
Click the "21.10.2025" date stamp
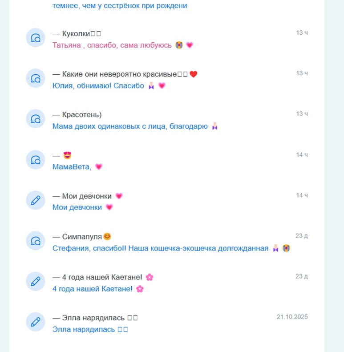coord(292,317)
